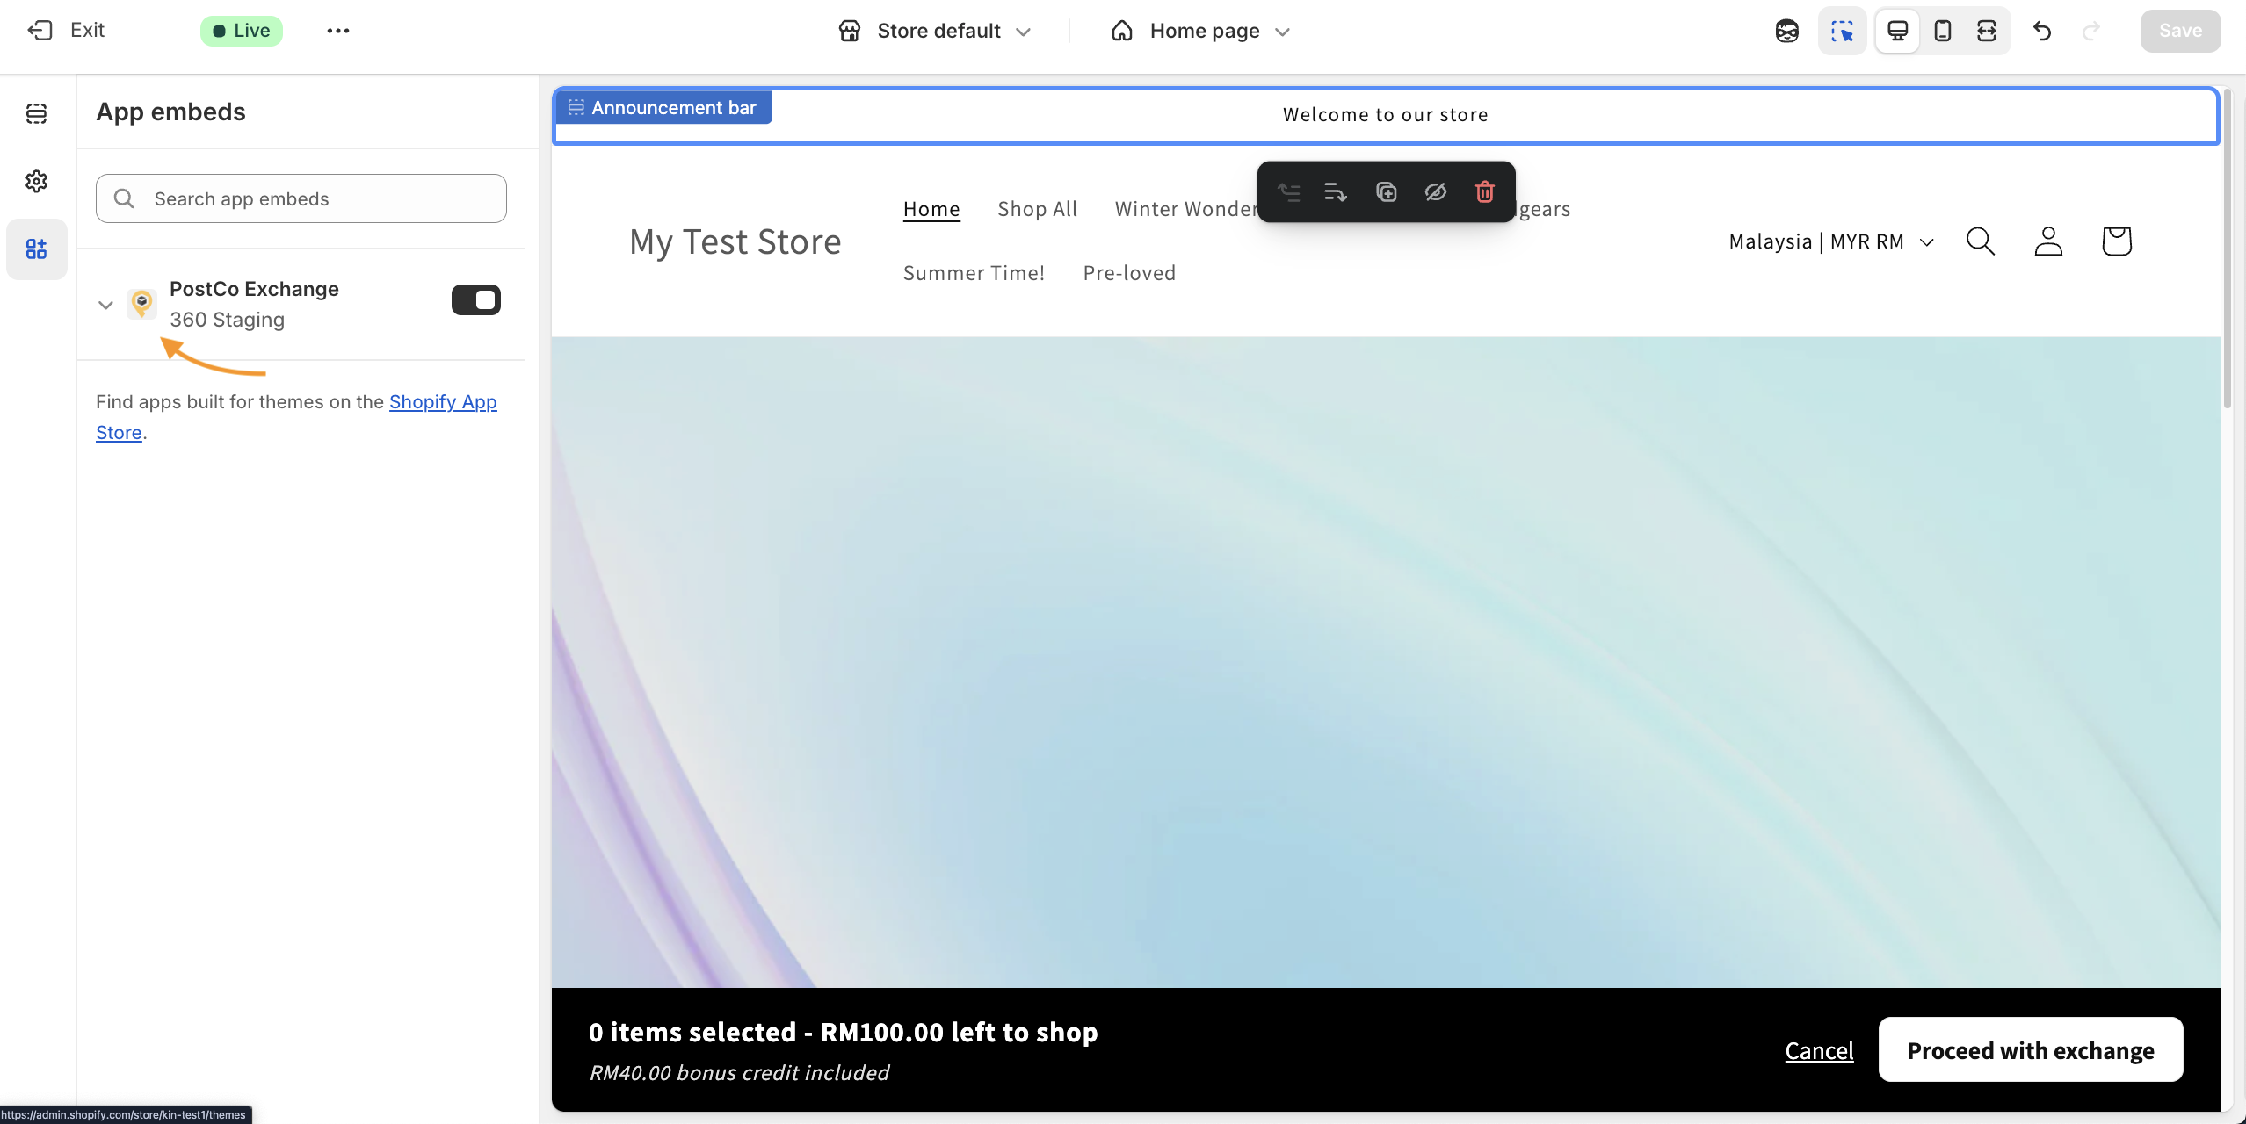Viewport: 2246px width, 1124px height.
Task: Click the PostCo Exchange app logo
Action: tap(141, 304)
